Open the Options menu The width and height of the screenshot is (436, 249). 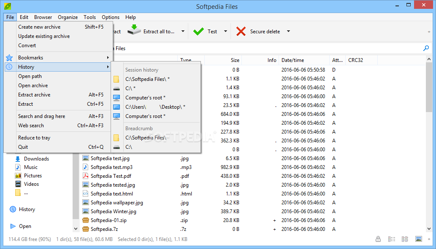(x=111, y=17)
